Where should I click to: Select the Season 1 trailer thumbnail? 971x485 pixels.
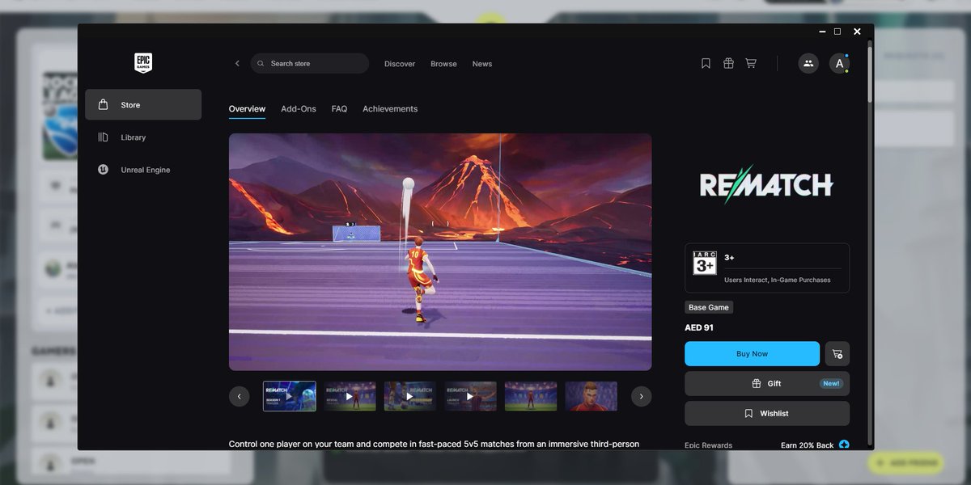tap(290, 396)
